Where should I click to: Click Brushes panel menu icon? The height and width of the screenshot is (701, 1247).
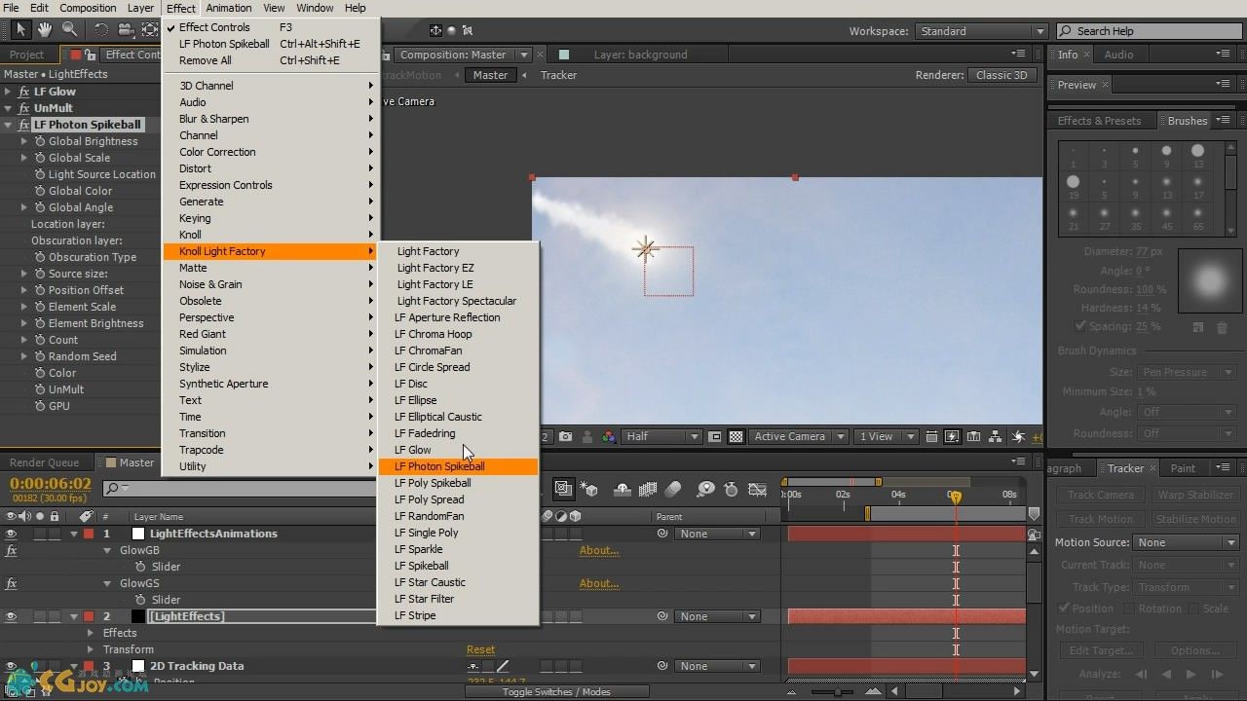click(x=1224, y=120)
